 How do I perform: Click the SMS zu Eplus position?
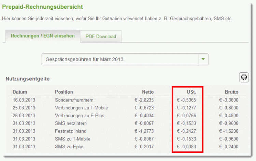click(x=69, y=147)
